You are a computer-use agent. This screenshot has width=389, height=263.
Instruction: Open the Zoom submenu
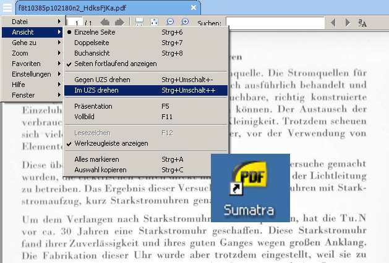tap(33, 53)
